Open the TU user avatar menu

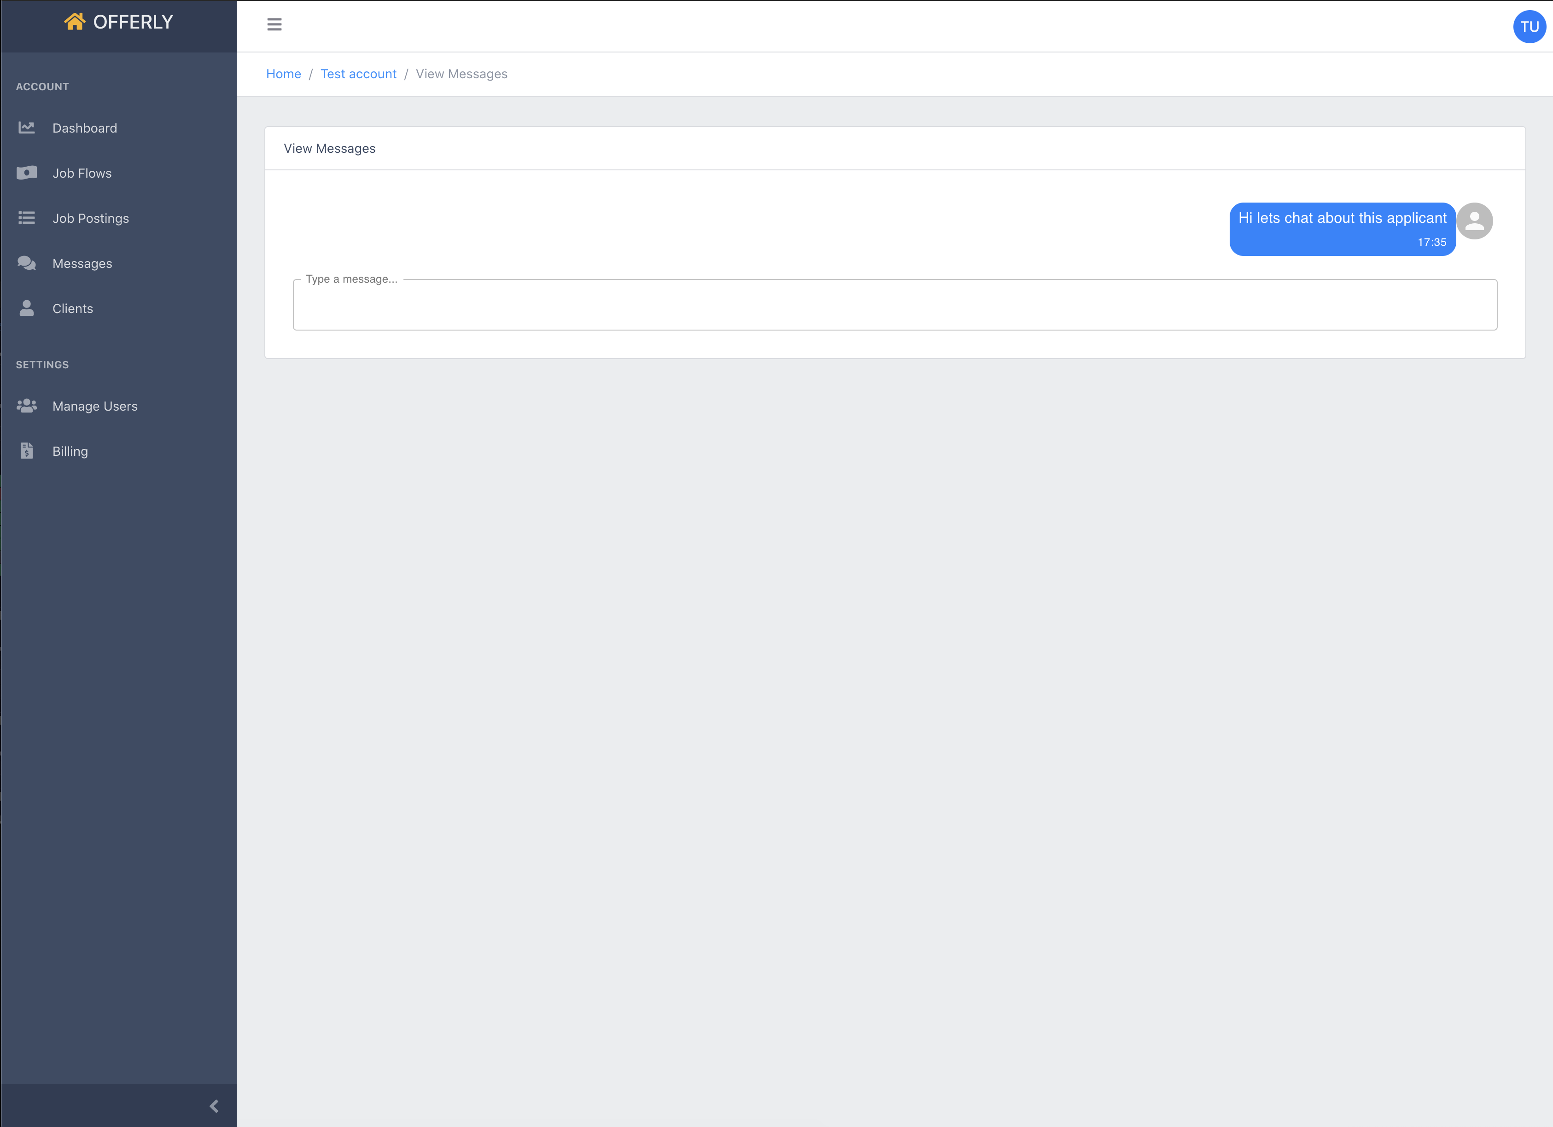tap(1529, 27)
